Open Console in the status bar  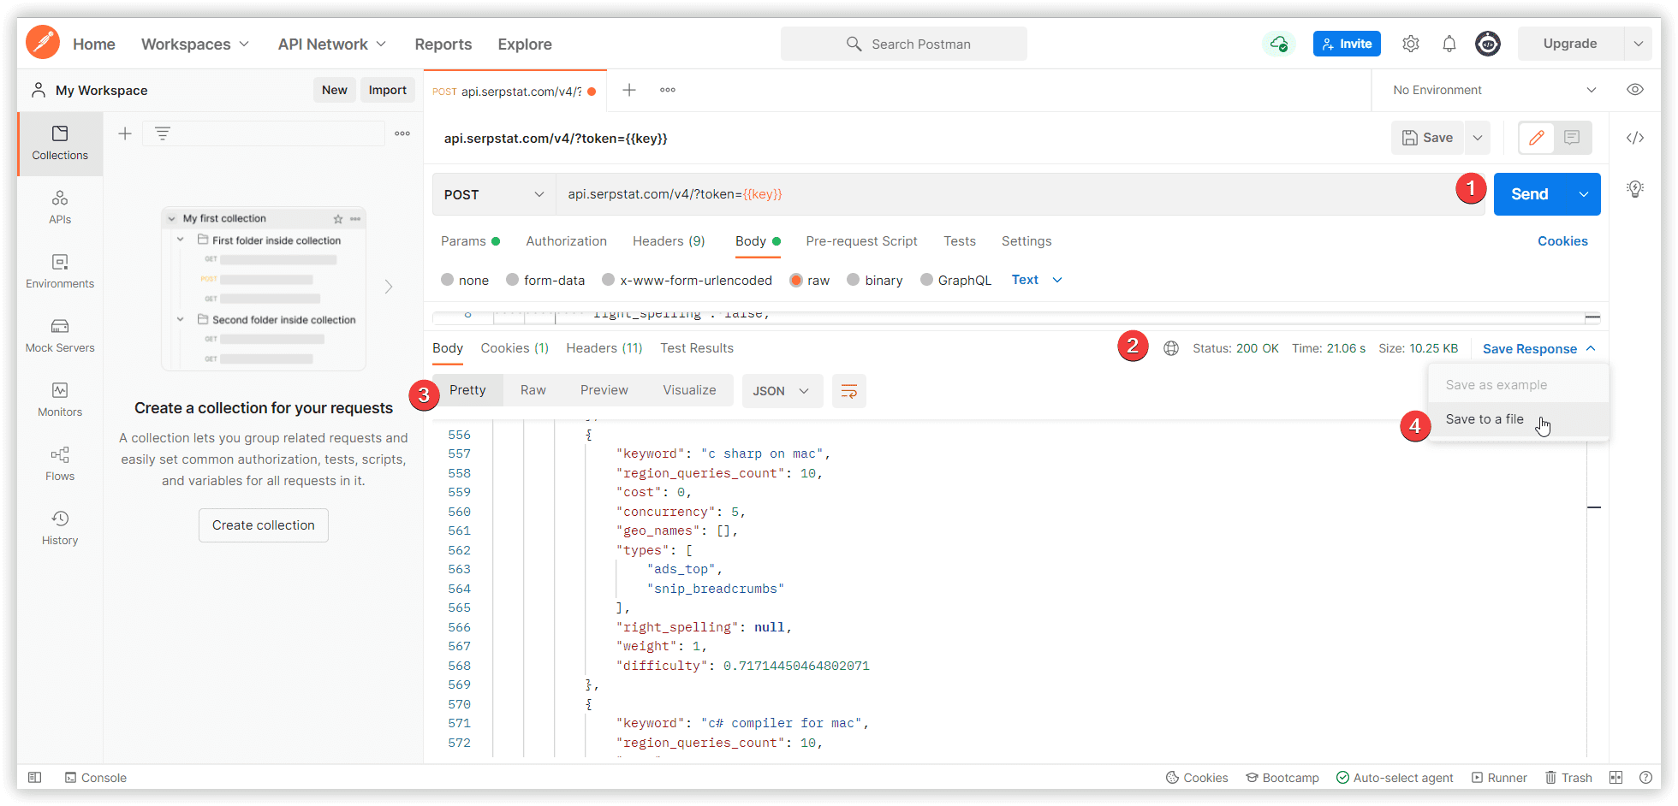[96, 778]
